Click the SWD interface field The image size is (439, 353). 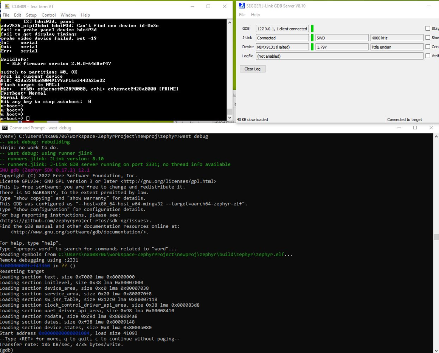click(x=342, y=38)
